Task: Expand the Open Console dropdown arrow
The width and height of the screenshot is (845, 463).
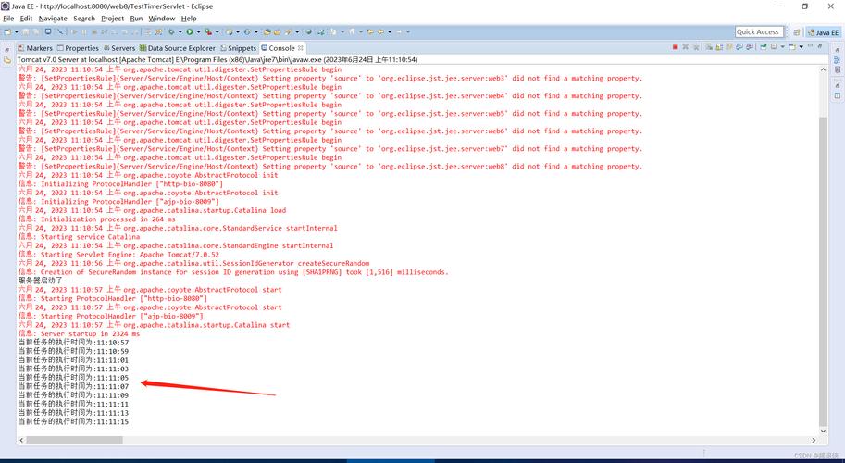Action: [801, 47]
